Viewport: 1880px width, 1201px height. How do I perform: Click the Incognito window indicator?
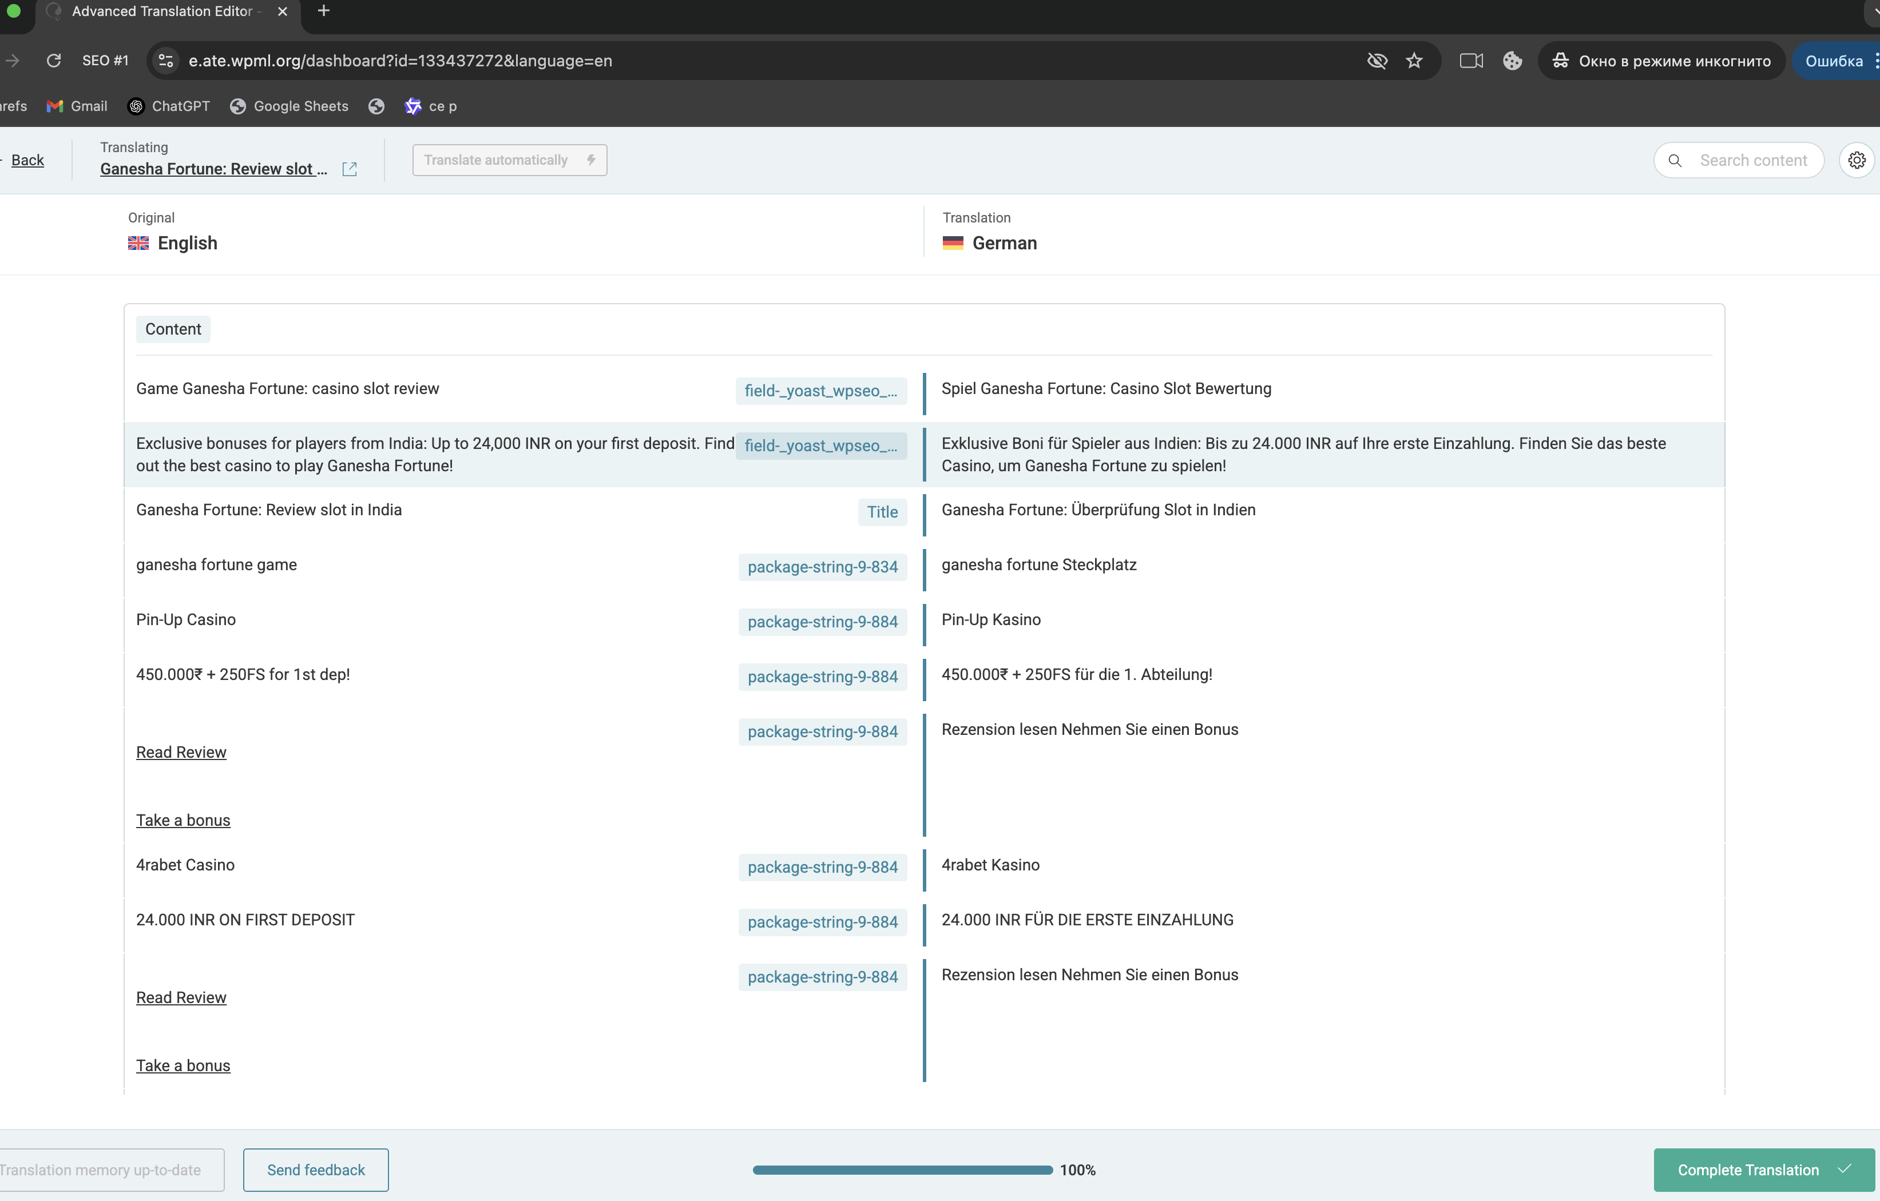[x=1661, y=61]
